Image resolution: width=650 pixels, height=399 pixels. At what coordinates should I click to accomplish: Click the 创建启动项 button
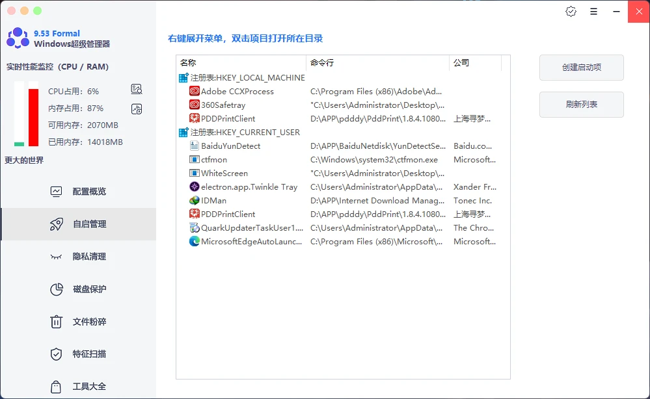point(581,68)
